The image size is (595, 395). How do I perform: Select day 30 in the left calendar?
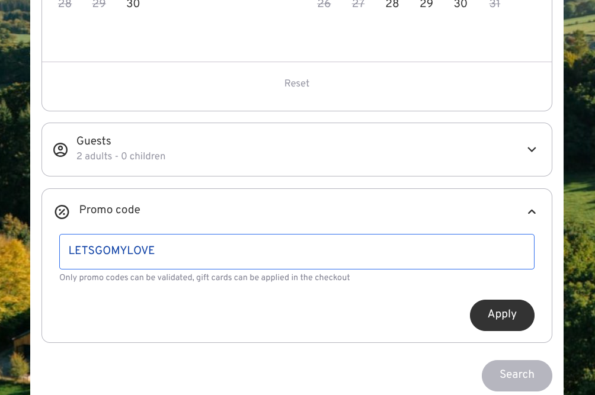(x=133, y=5)
